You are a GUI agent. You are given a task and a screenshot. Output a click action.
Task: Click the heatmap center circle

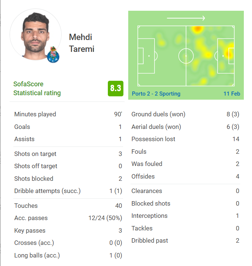186,56
